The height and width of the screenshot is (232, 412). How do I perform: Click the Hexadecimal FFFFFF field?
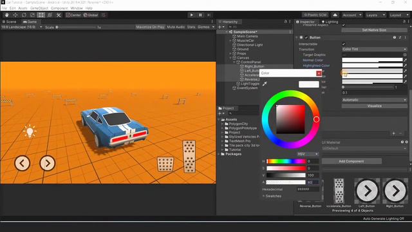coord(308,189)
